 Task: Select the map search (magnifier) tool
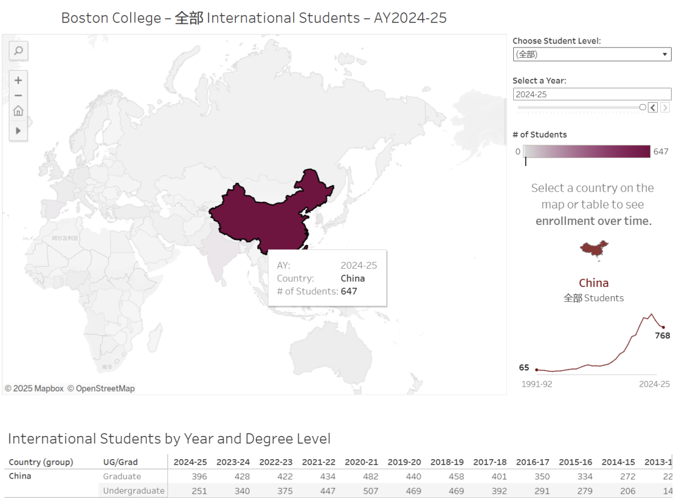tap(18, 51)
